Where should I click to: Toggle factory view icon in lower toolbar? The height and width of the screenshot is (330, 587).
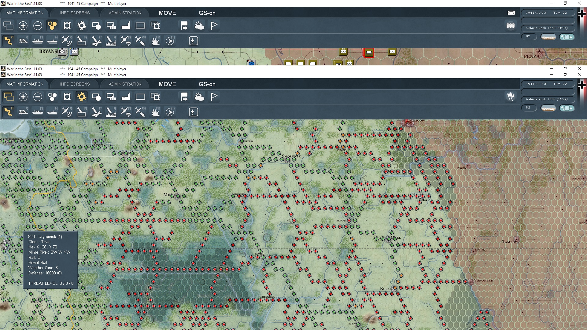[126, 97]
